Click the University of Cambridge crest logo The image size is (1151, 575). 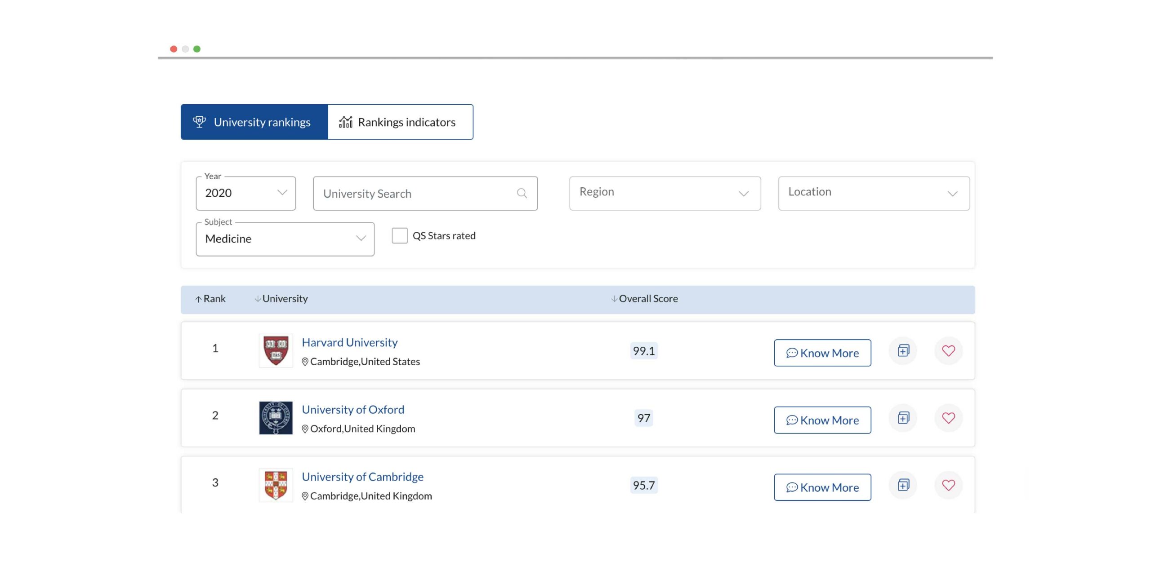[276, 485]
